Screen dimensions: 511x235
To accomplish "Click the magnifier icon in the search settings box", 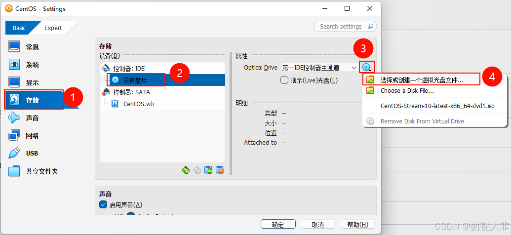I will click(x=370, y=26).
